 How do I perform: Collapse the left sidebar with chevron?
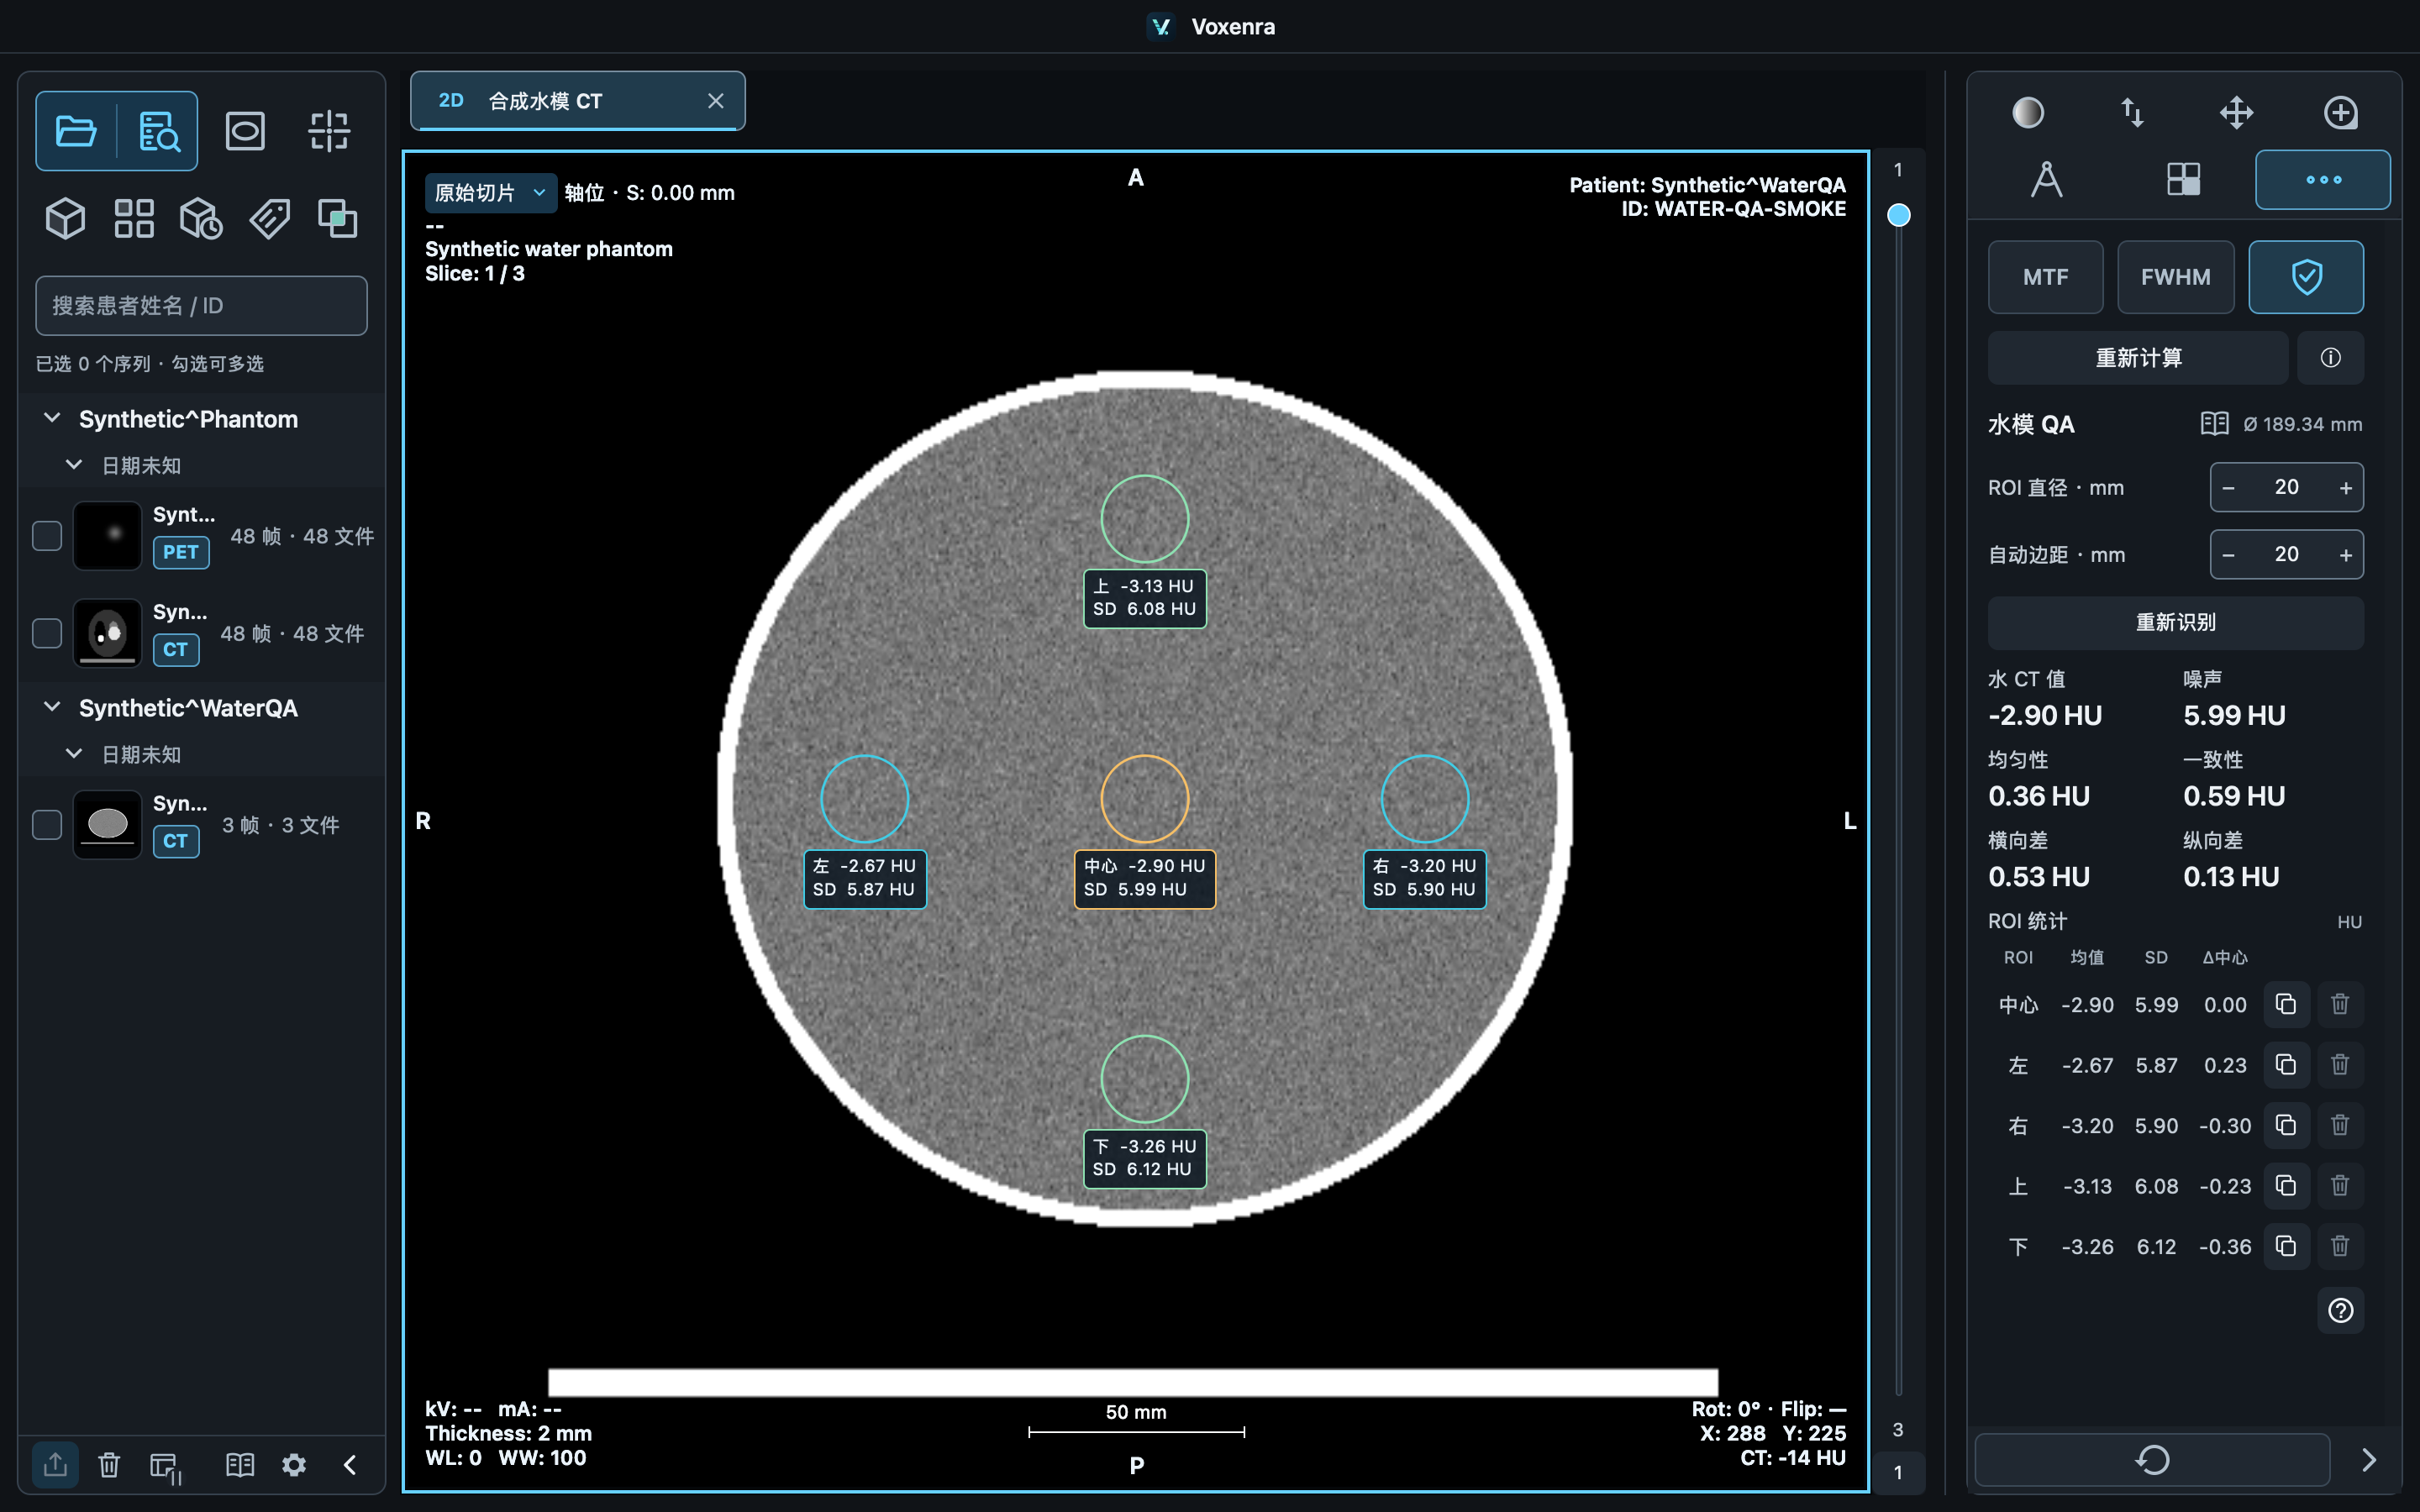350,1465
